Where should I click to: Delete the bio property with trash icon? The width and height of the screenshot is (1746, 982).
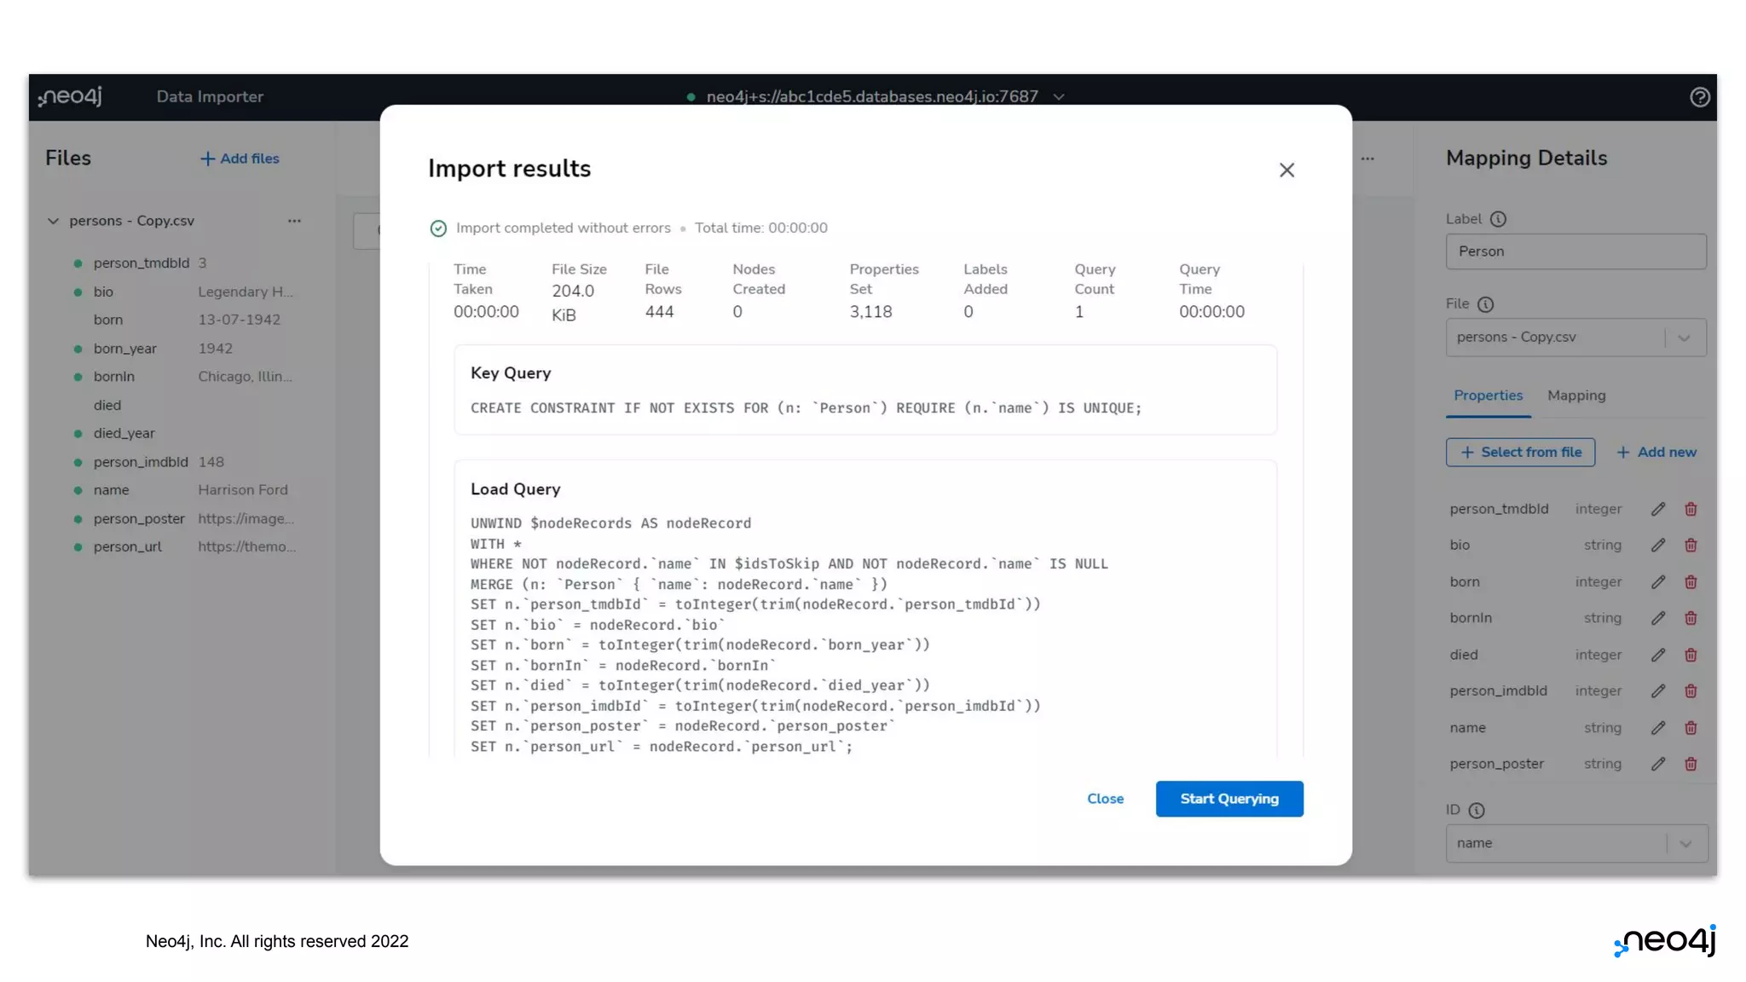pos(1691,546)
